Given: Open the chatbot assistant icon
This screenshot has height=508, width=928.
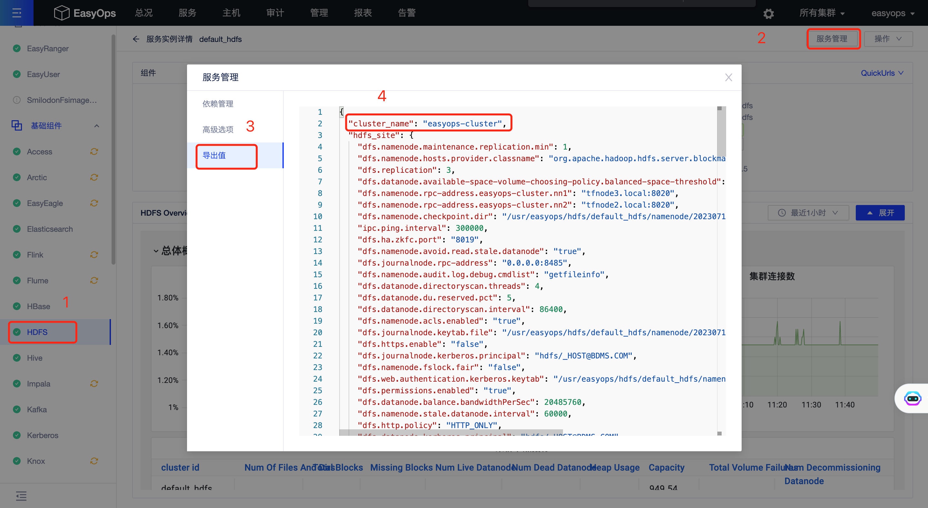Looking at the screenshot, I should (x=913, y=398).
